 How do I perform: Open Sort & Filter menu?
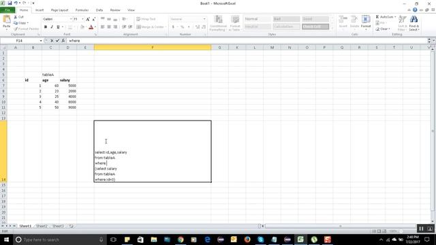pos(402,22)
